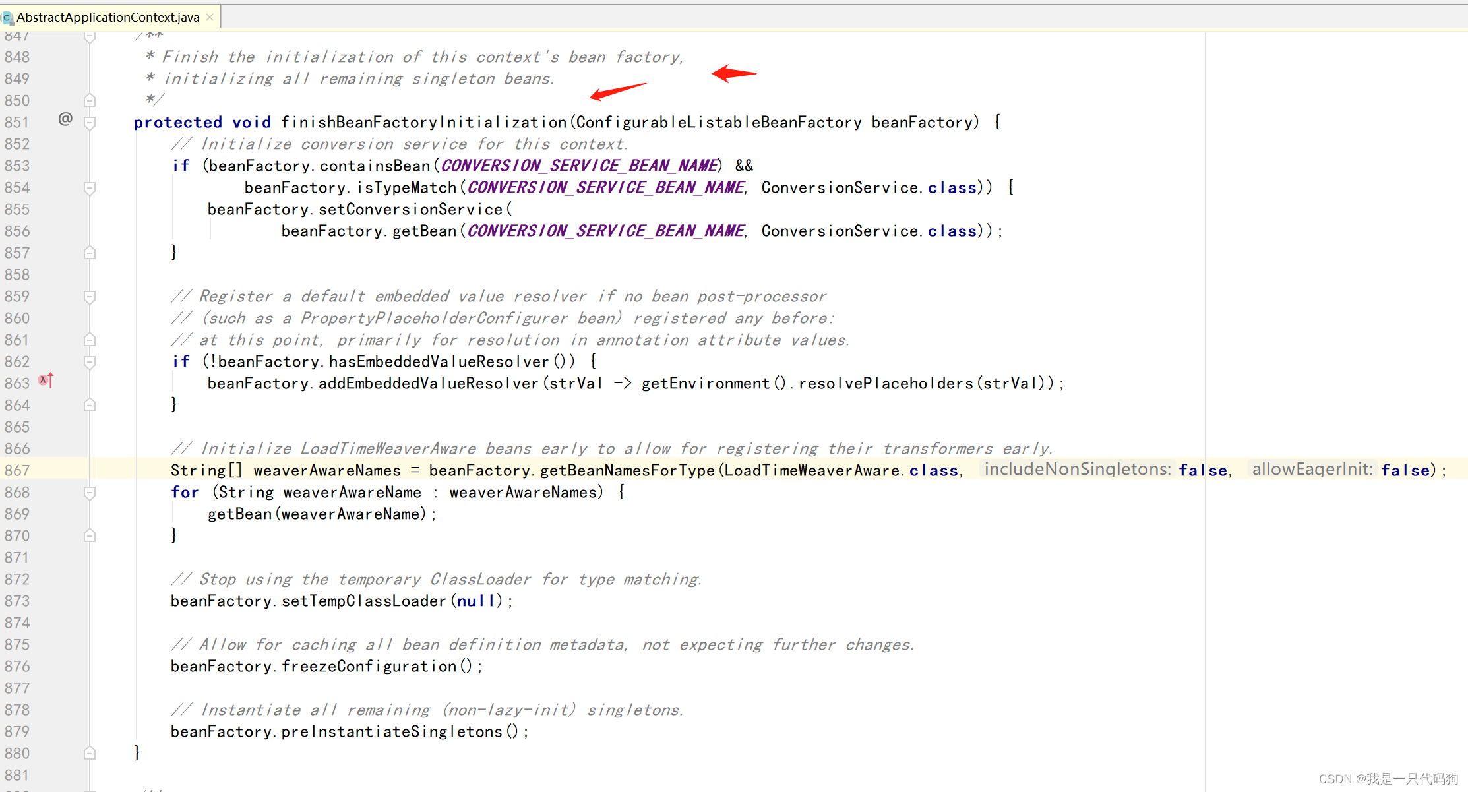This screenshot has width=1468, height=792.
Task: Click the fold marker icon beside line 880
Action: point(90,753)
